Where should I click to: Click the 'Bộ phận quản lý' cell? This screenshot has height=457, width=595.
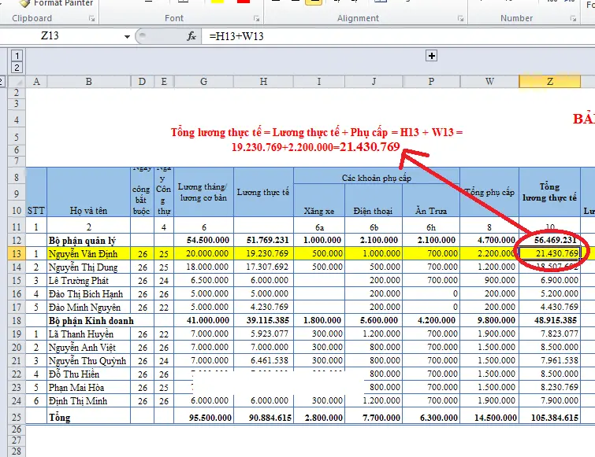click(x=89, y=241)
